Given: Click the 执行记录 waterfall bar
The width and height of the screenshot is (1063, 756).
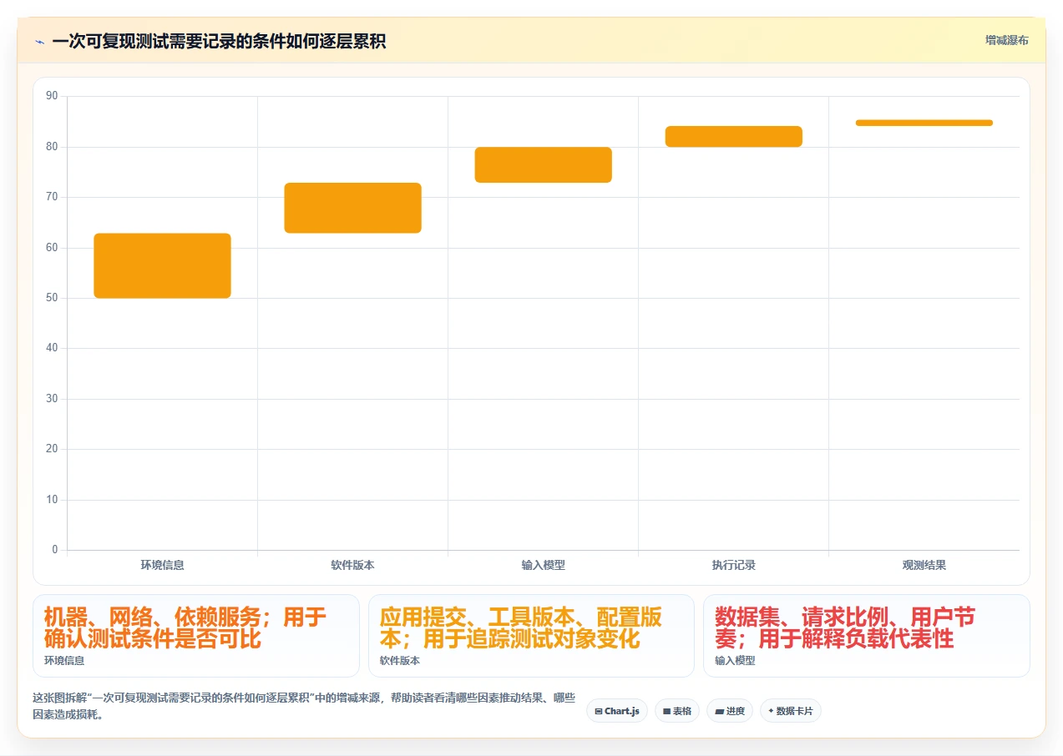Looking at the screenshot, I should 733,137.
